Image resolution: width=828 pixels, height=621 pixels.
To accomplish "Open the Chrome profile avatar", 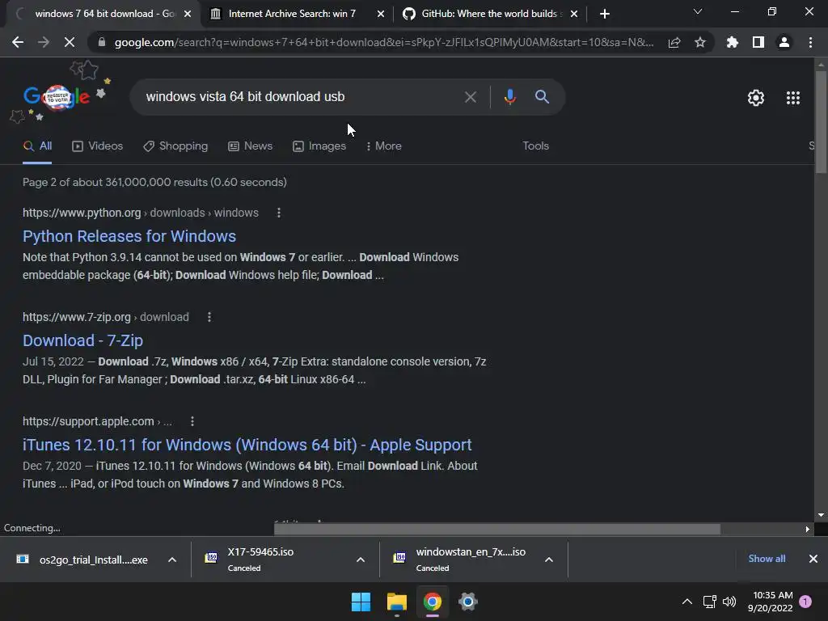I will (784, 42).
